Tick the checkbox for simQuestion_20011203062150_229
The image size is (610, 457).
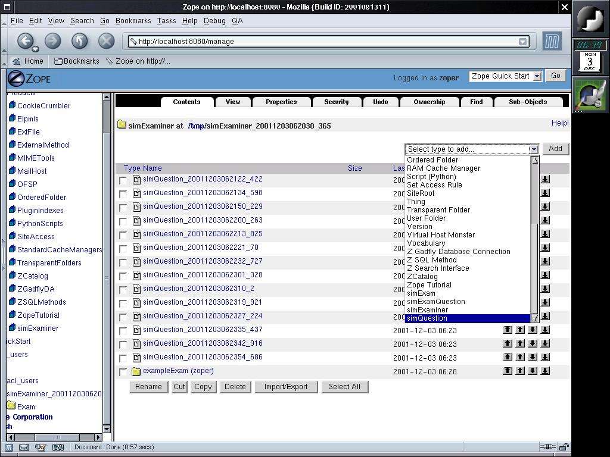(123, 208)
